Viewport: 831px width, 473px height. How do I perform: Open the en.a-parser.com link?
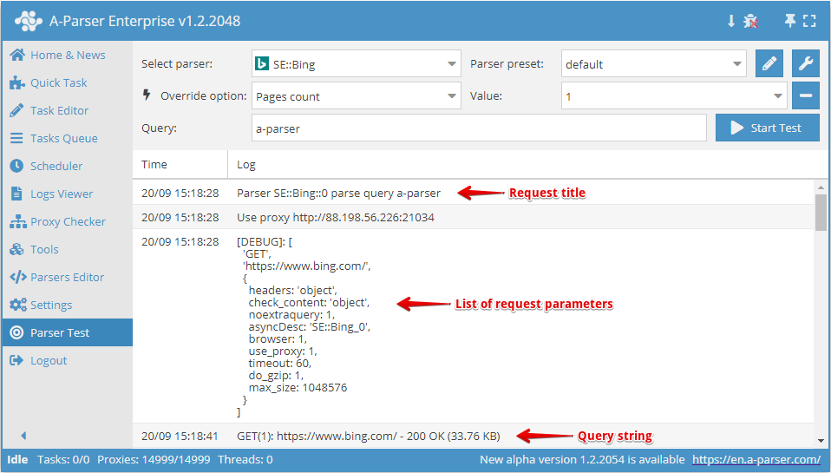(x=756, y=459)
